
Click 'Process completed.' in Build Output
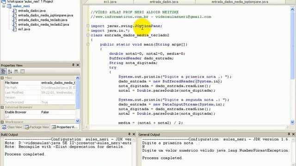point(25,154)
